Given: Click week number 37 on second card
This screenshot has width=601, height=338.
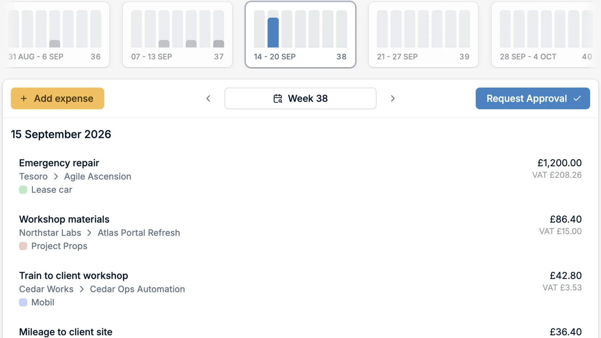Looking at the screenshot, I should pyautogui.click(x=219, y=57).
